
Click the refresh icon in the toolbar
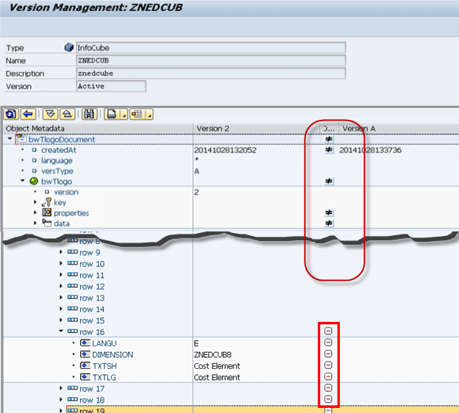point(11,114)
